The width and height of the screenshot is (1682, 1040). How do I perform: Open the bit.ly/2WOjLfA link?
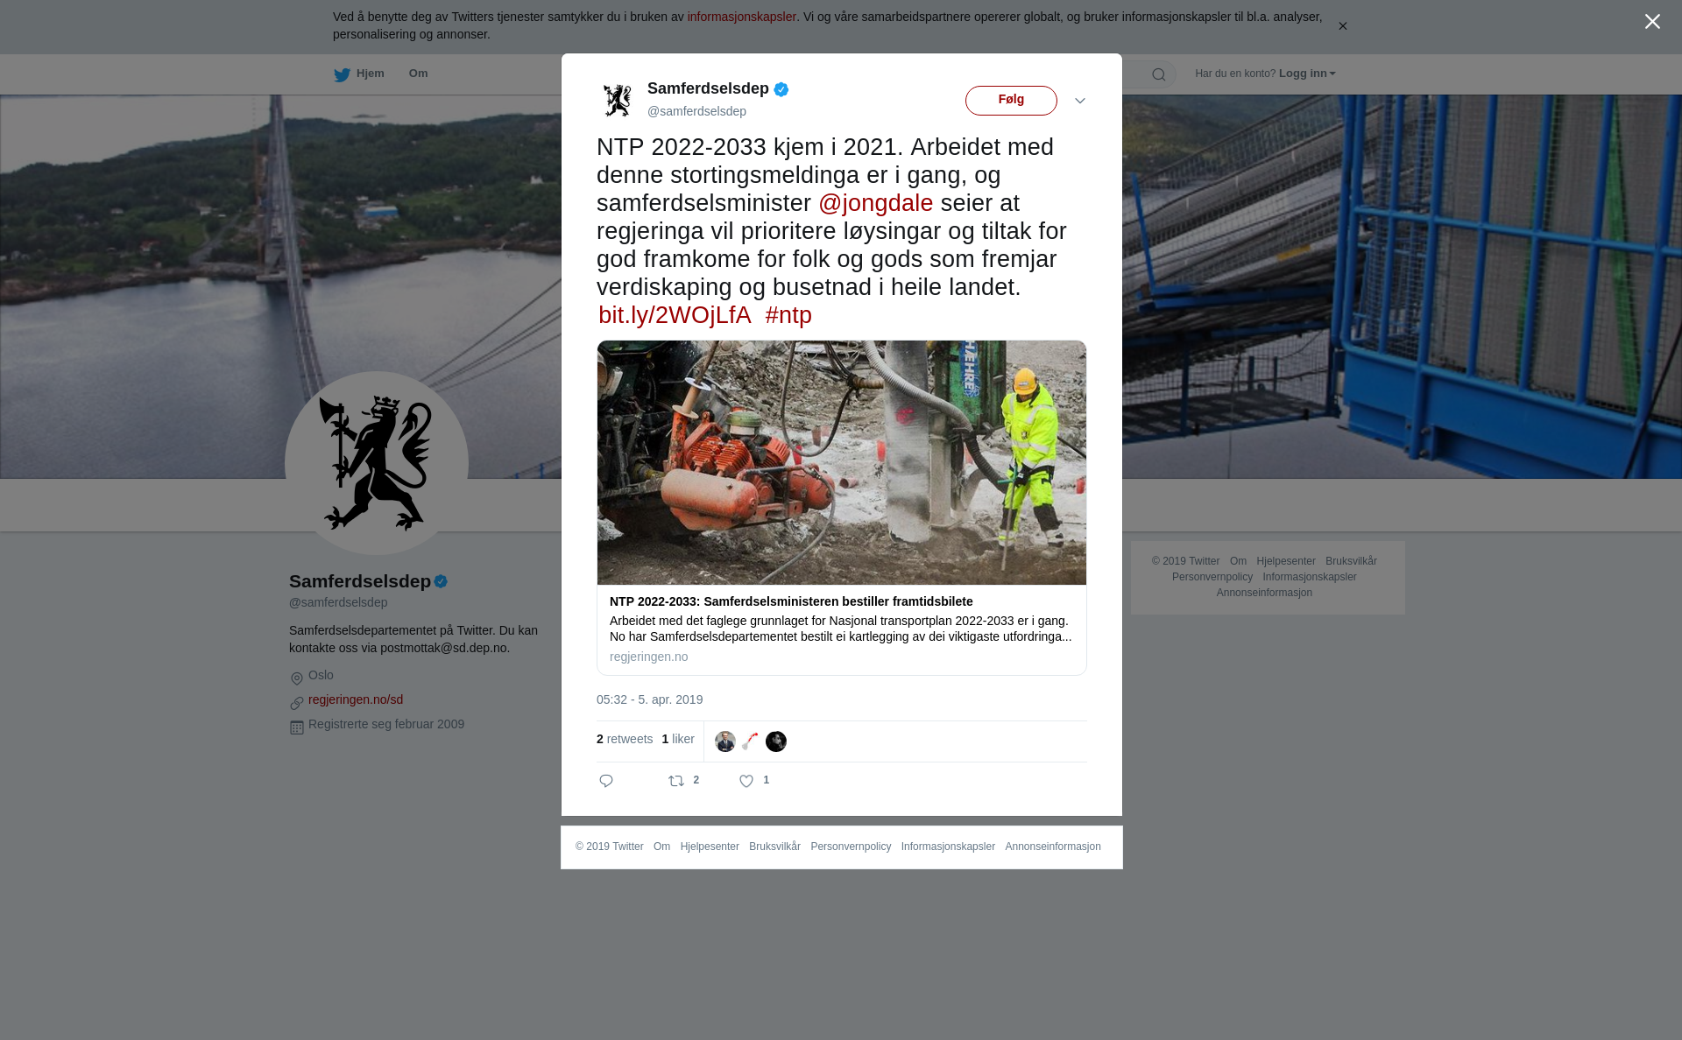pos(675,315)
